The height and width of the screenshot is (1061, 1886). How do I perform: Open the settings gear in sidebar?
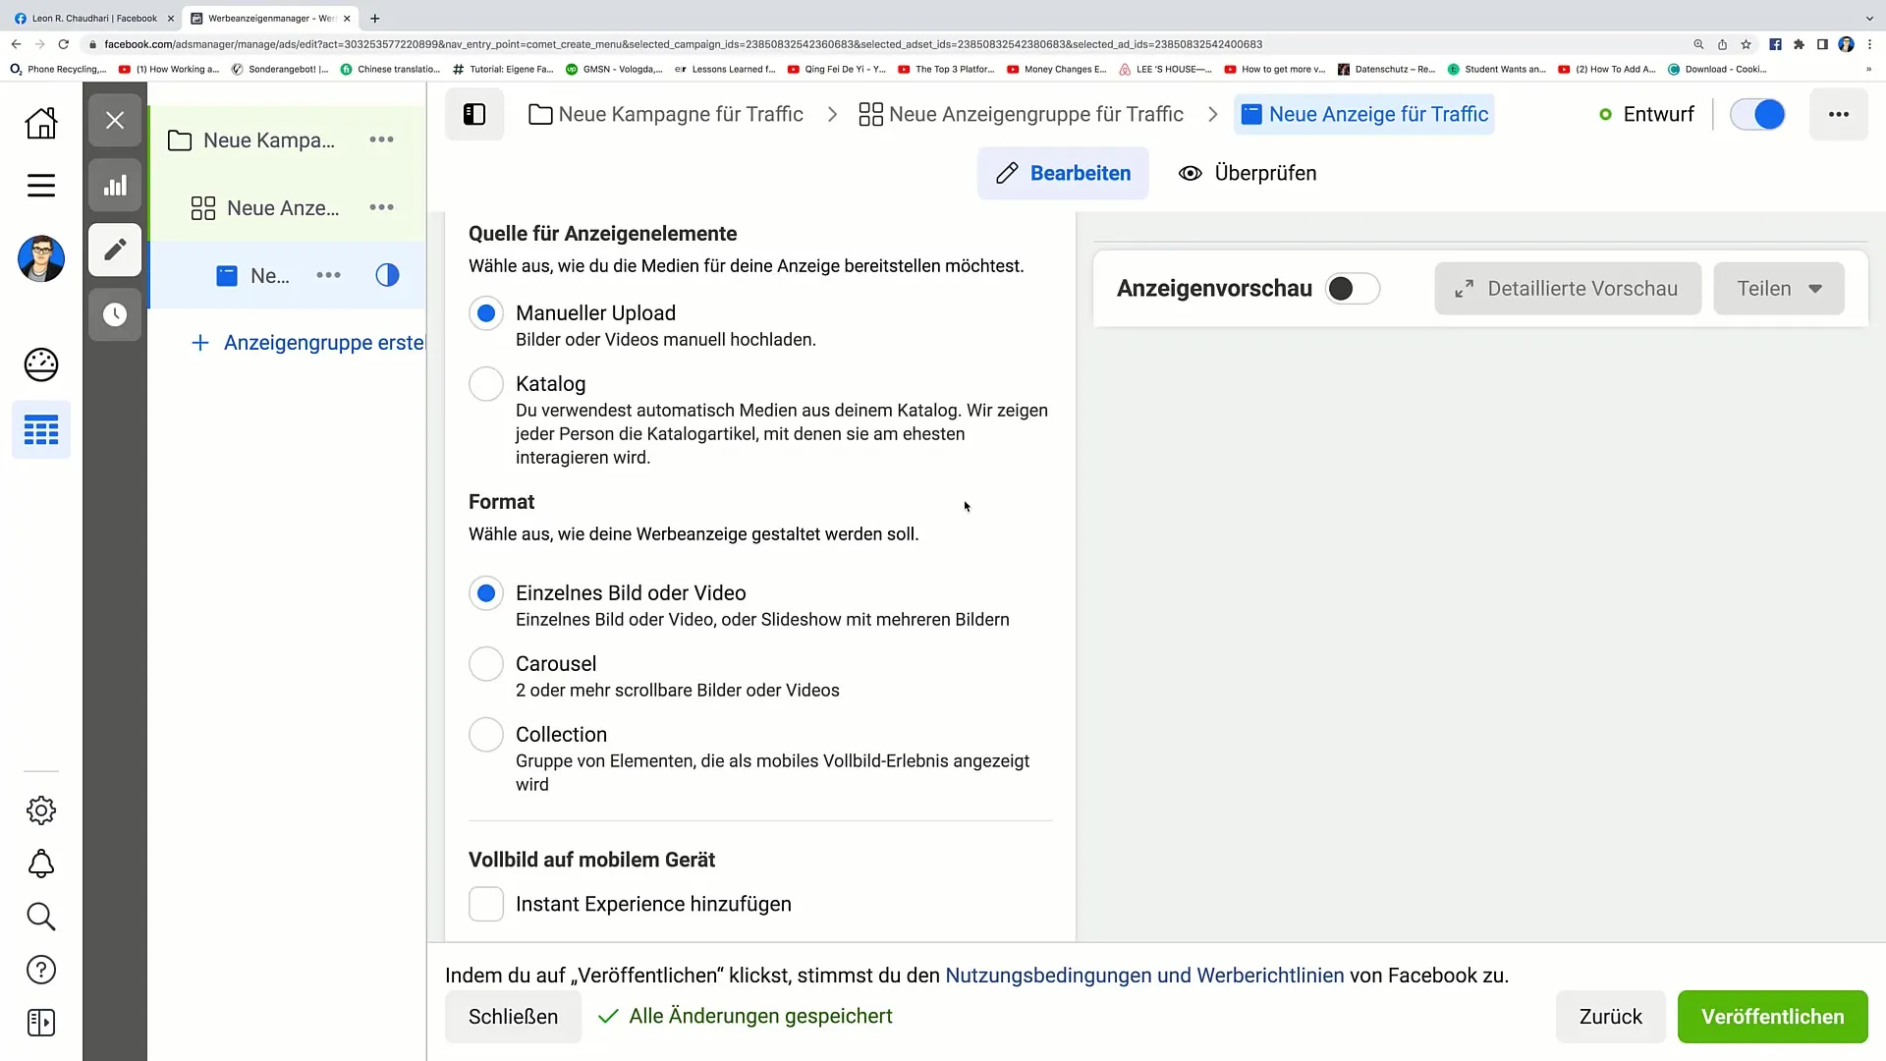(x=41, y=810)
